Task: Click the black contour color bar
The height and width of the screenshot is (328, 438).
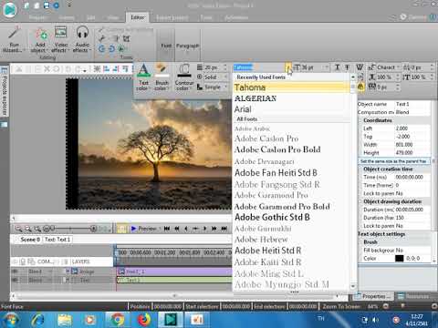Action: point(184,76)
